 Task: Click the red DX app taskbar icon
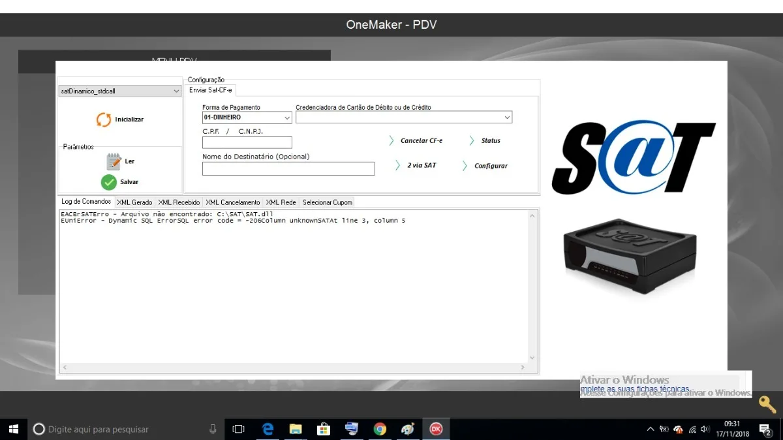tap(436, 429)
